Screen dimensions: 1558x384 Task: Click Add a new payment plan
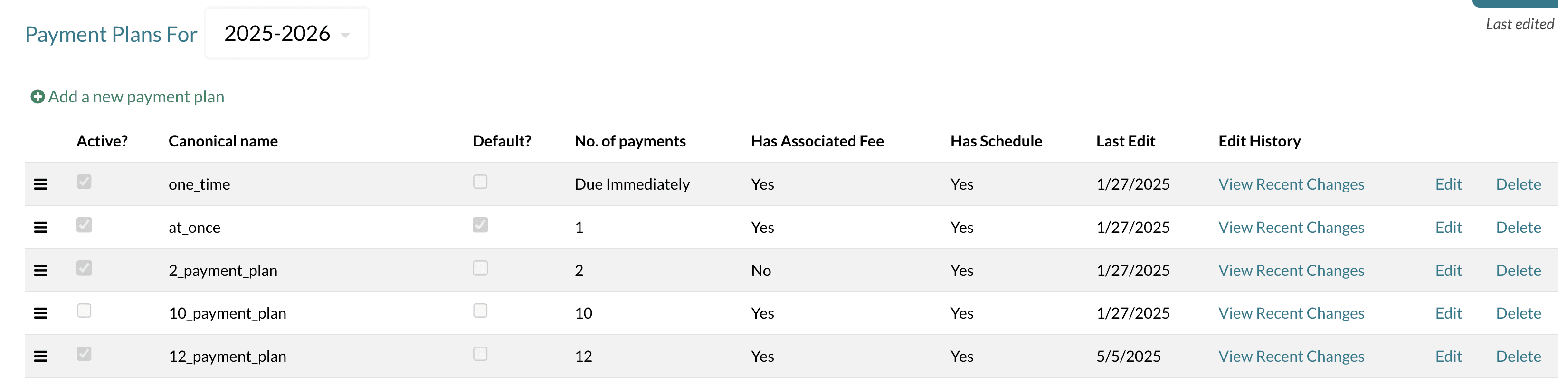tap(137, 96)
